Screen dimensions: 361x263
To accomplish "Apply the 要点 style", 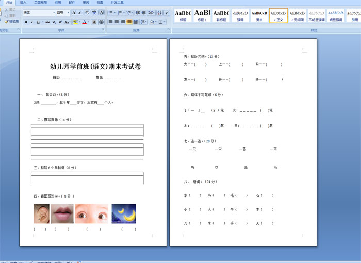I will [259, 15].
